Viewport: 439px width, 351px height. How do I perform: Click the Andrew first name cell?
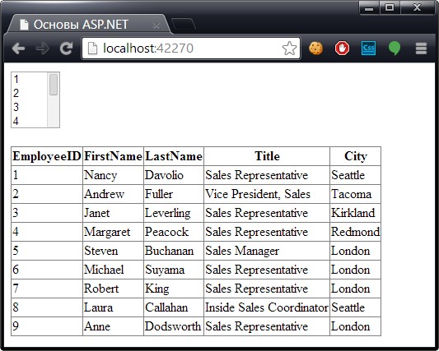click(113, 194)
